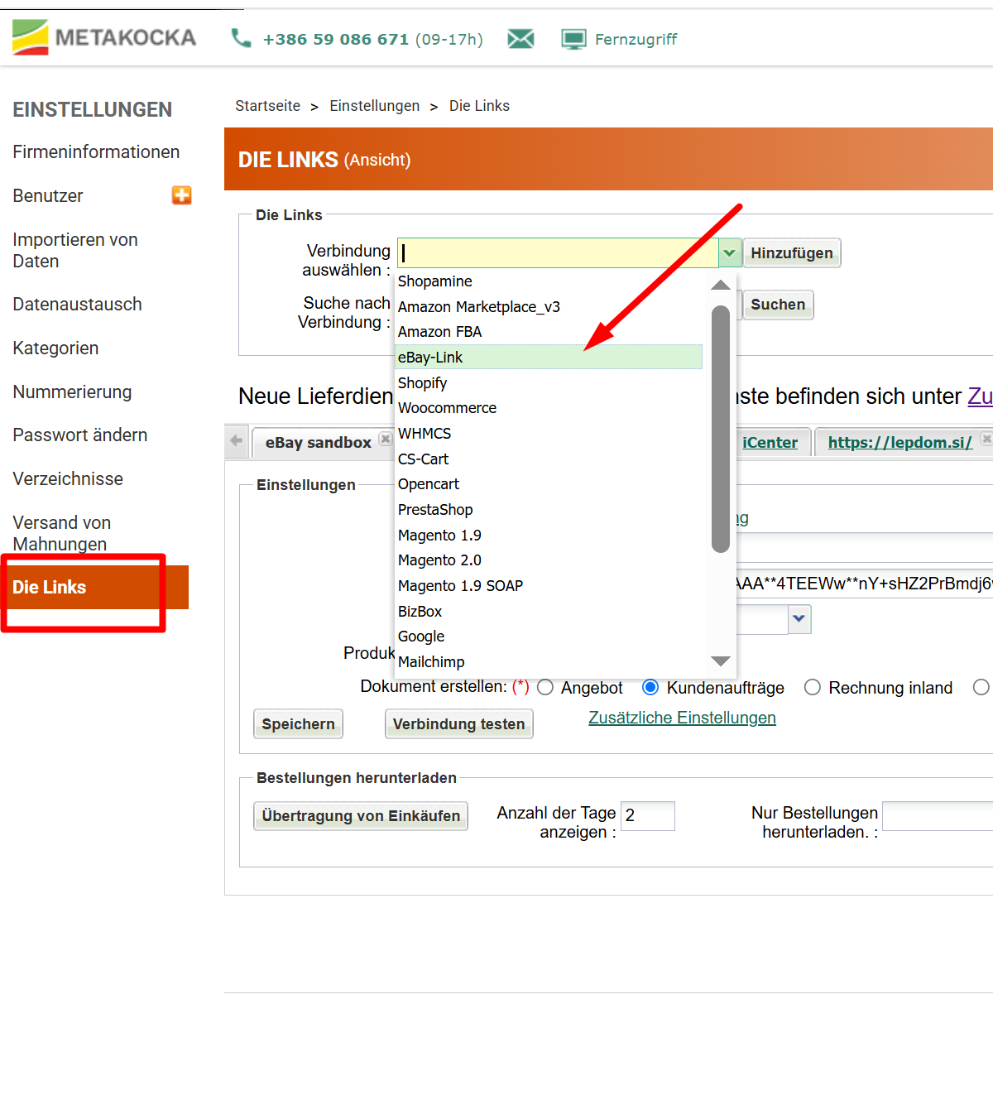
Task: Click Übertragung von Einkäufen button
Action: pos(361,816)
